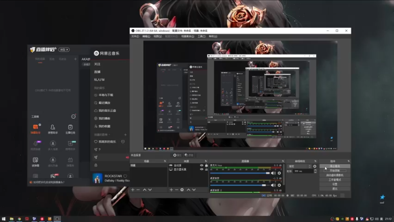
Task: Toggle the lock on the 游戏源 source
Action: tap(206, 165)
